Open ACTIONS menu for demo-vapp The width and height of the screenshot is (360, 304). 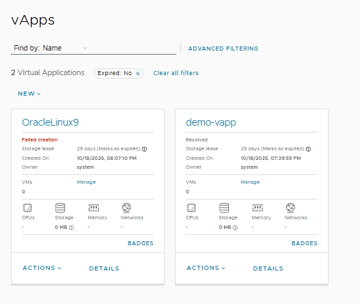coord(206,268)
